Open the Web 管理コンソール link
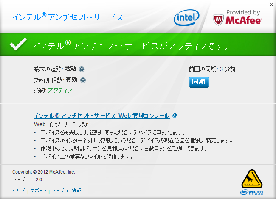The image size is (276, 199). [x=102, y=116]
